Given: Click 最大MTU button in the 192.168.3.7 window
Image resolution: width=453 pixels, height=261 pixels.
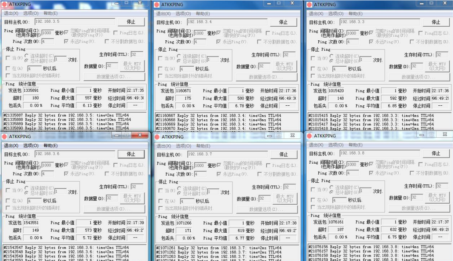Looking at the screenshot, I should coord(284,199).
